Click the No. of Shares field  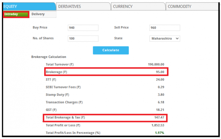click(83, 38)
